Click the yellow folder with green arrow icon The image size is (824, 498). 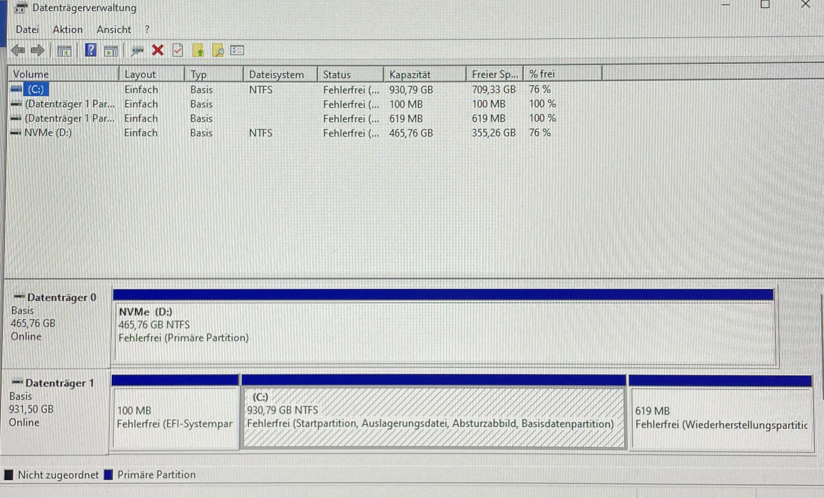coord(198,51)
